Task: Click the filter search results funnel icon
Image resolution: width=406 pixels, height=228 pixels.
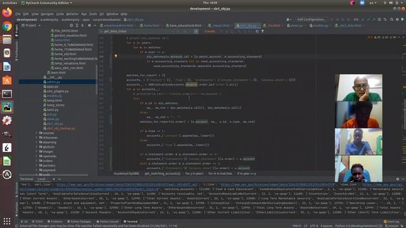Action: tap(263, 31)
